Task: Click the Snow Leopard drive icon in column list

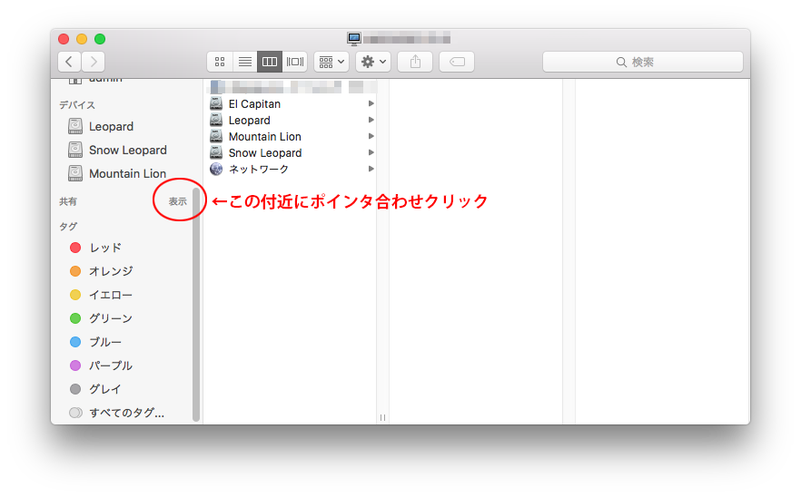Action: coord(216,152)
